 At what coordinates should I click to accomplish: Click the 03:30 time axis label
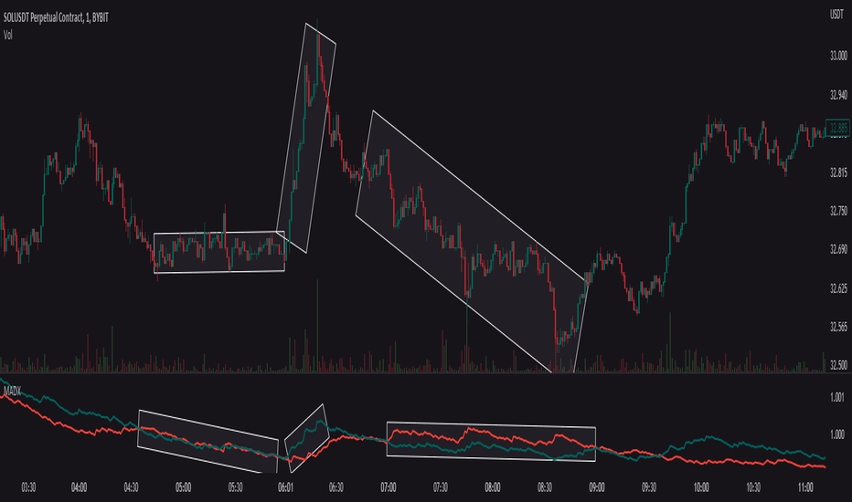click(x=28, y=487)
